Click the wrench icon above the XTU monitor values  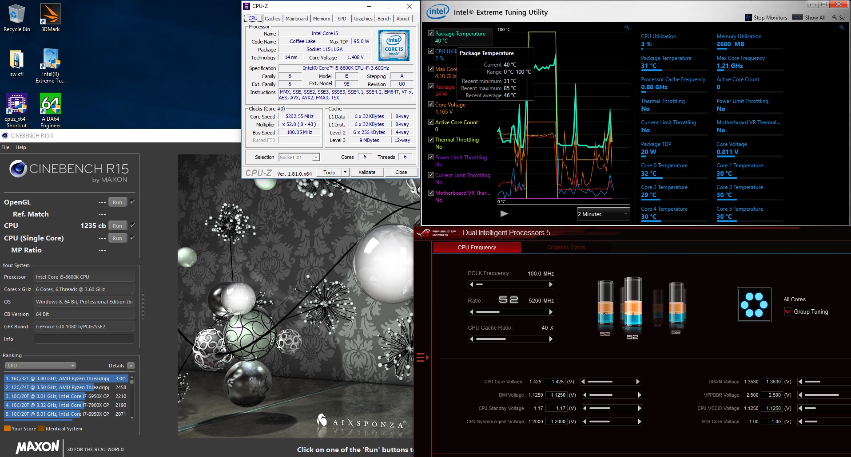click(841, 28)
